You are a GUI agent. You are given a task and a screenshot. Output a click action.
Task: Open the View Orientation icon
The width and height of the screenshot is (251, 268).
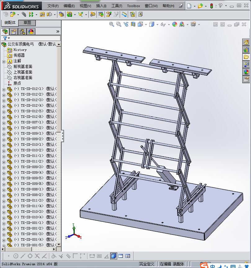pyautogui.click(x=140, y=24)
